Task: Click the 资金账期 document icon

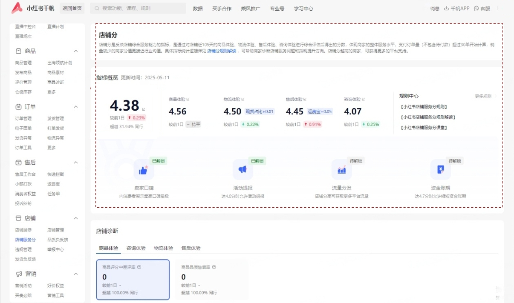Action: click(440, 170)
